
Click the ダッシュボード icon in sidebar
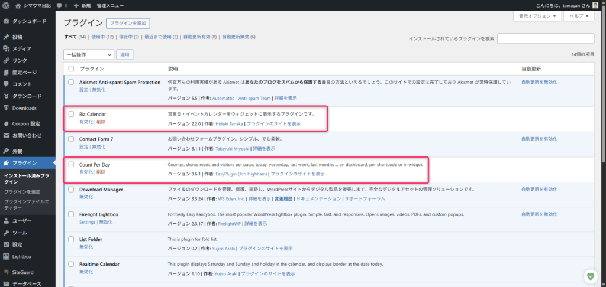tap(7, 21)
